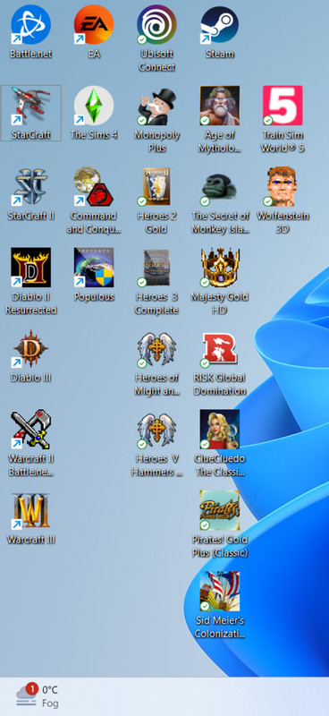
Task: Select The Secret of Monkey Island icon
Action: (x=220, y=187)
